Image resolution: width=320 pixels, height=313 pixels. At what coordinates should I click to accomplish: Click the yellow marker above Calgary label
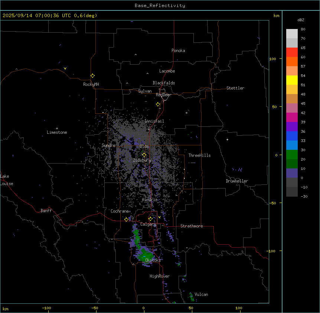[150, 219]
